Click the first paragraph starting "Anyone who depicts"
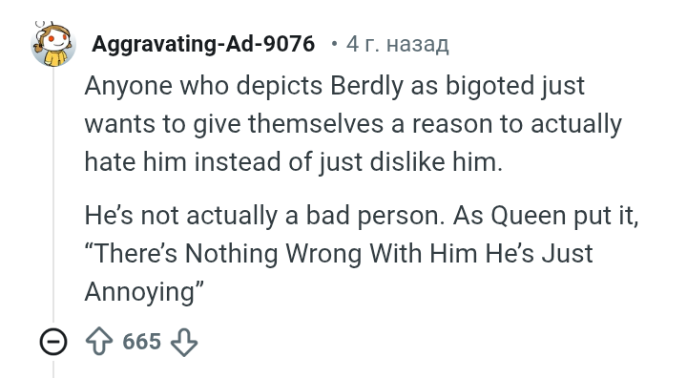687x378 pixels. tap(353, 123)
